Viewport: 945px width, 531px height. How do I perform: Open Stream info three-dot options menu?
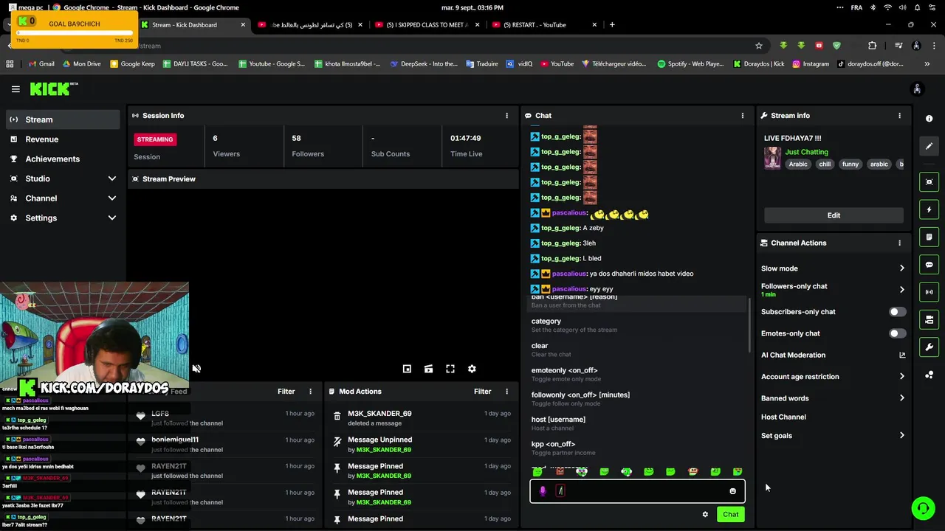pyautogui.click(x=899, y=116)
